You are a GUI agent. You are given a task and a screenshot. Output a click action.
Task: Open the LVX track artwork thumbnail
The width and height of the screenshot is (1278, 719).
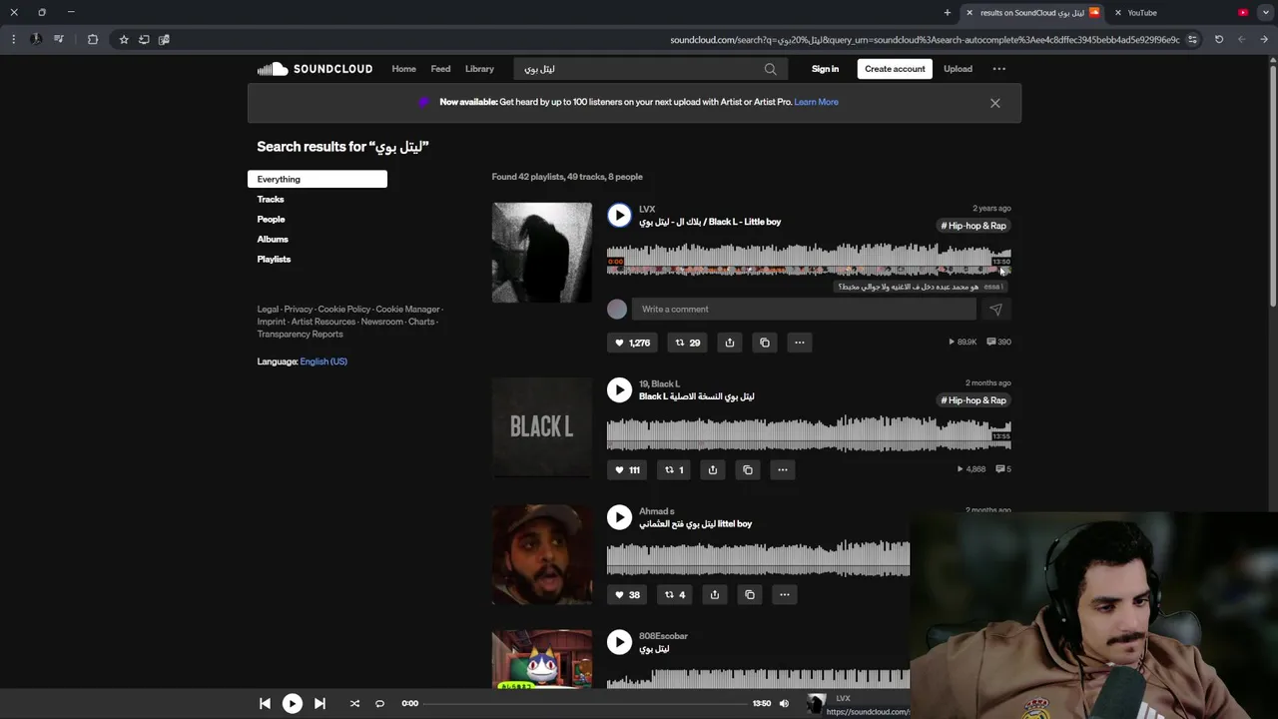coord(541,253)
